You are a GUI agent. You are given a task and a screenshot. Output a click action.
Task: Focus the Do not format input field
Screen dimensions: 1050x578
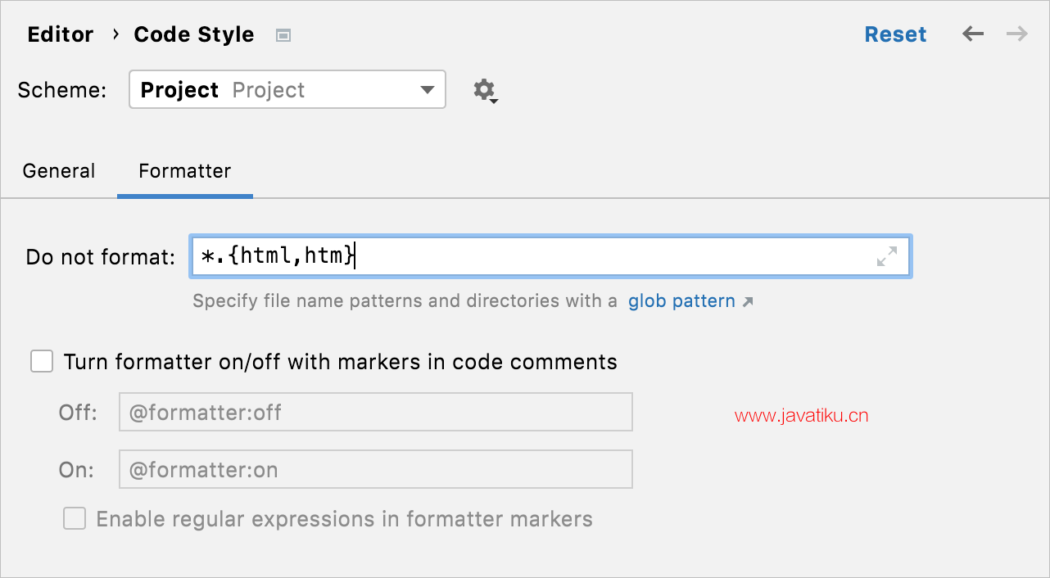(x=550, y=256)
